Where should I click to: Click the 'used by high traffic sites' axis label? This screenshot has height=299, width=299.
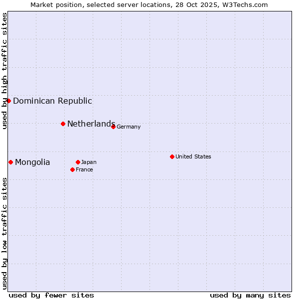[4, 71]
